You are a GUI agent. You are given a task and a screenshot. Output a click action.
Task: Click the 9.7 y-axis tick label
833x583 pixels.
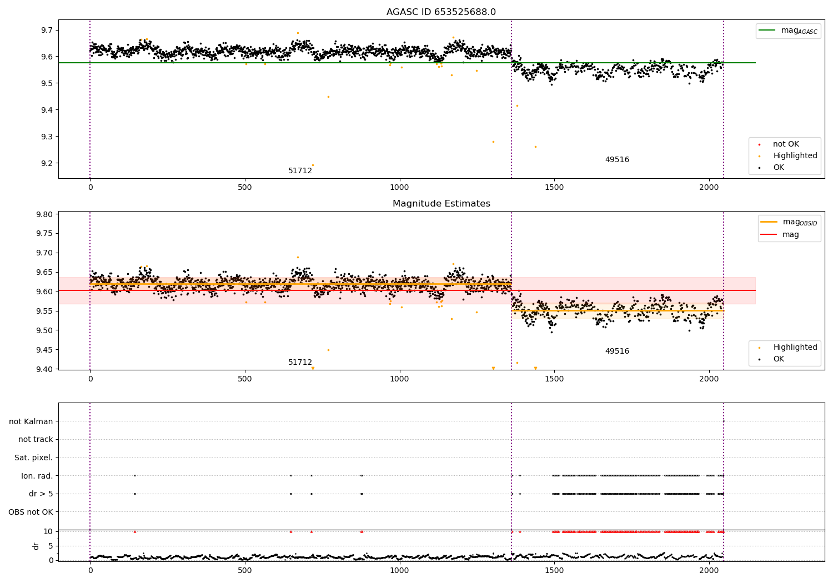[47, 30]
